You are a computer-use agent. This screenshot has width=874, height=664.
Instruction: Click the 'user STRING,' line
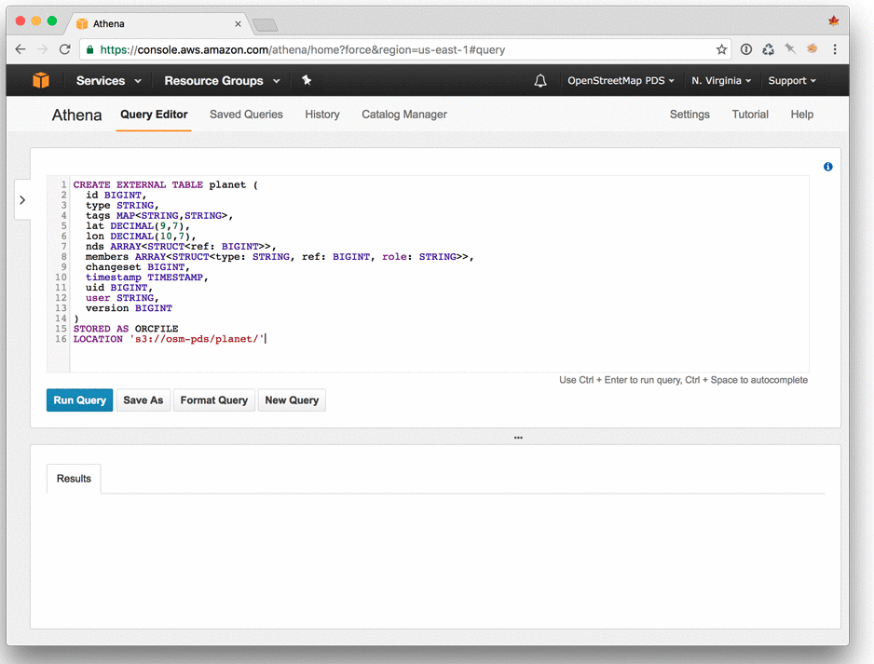(x=122, y=298)
